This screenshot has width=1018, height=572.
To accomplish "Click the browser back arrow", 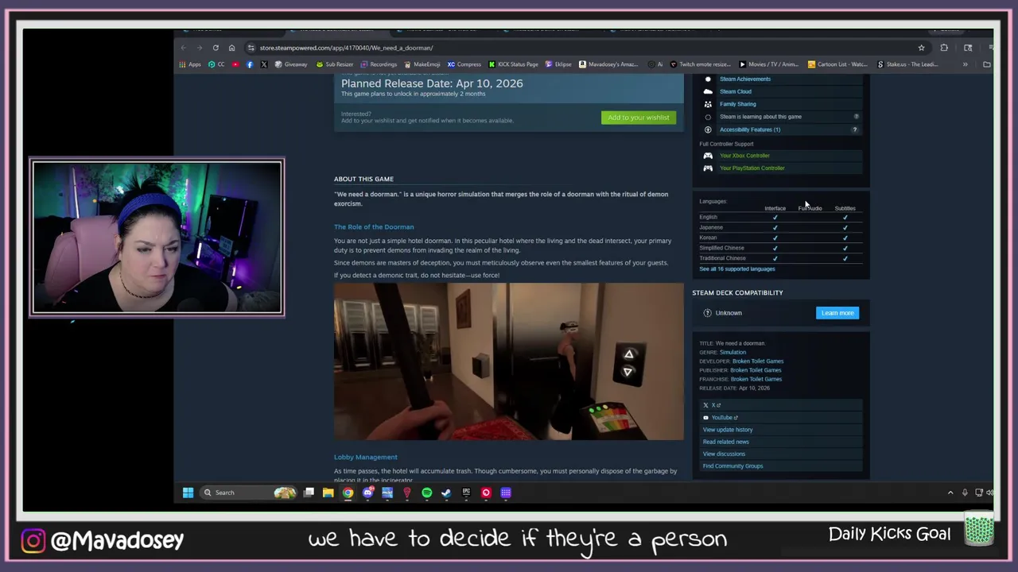I will (184, 48).
